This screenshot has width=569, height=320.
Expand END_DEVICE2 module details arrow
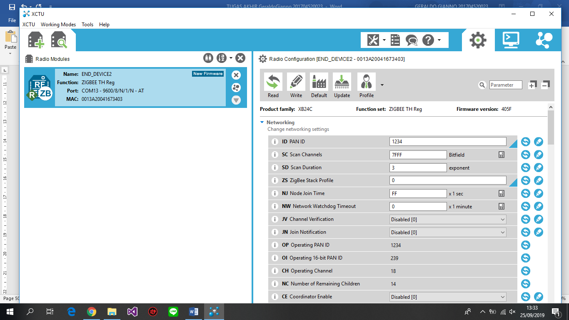coord(236,100)
